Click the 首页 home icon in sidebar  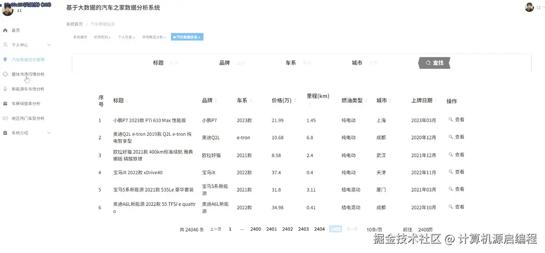pos(5,30)
